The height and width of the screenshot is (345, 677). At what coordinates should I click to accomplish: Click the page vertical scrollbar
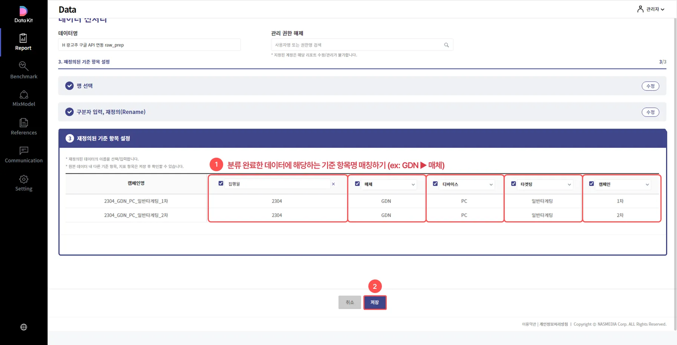[x=675, y=173]
